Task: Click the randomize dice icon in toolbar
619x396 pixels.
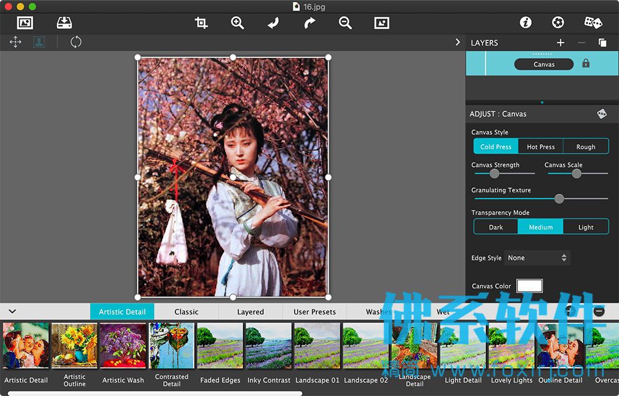Action: [x=593, y=22]
